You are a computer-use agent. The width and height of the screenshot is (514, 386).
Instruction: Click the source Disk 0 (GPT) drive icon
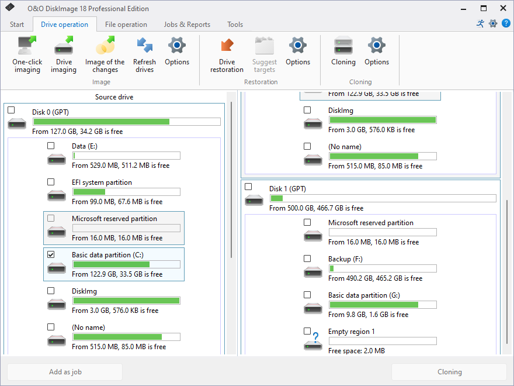click(x=17, y=124)
